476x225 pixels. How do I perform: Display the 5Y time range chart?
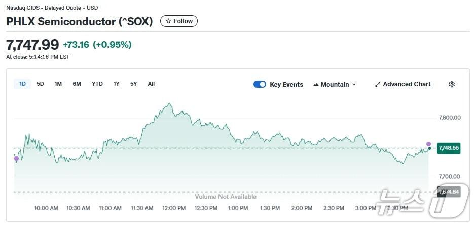pos(134,84)
